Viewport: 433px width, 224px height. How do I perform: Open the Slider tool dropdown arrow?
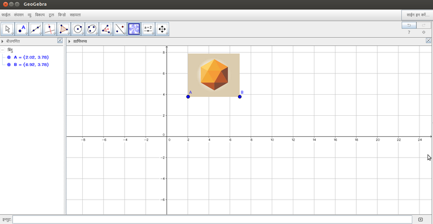pos(154,34)
